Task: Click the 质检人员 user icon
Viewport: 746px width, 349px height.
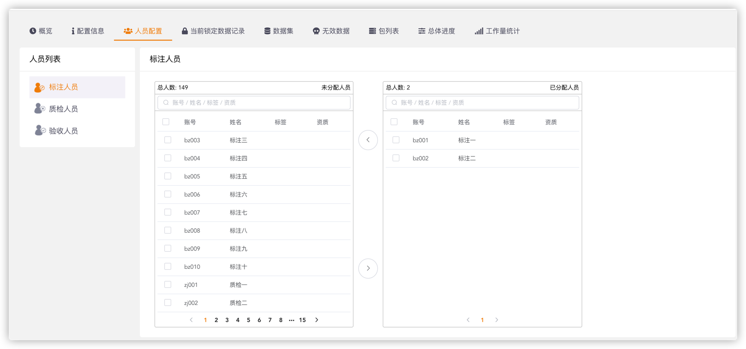Action: click(x=39, y=109)
